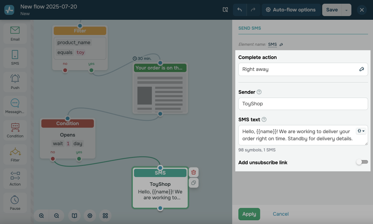Duplicate the SMS block with copy icon
The image size is (373, 224).
(x=193, y=183)
